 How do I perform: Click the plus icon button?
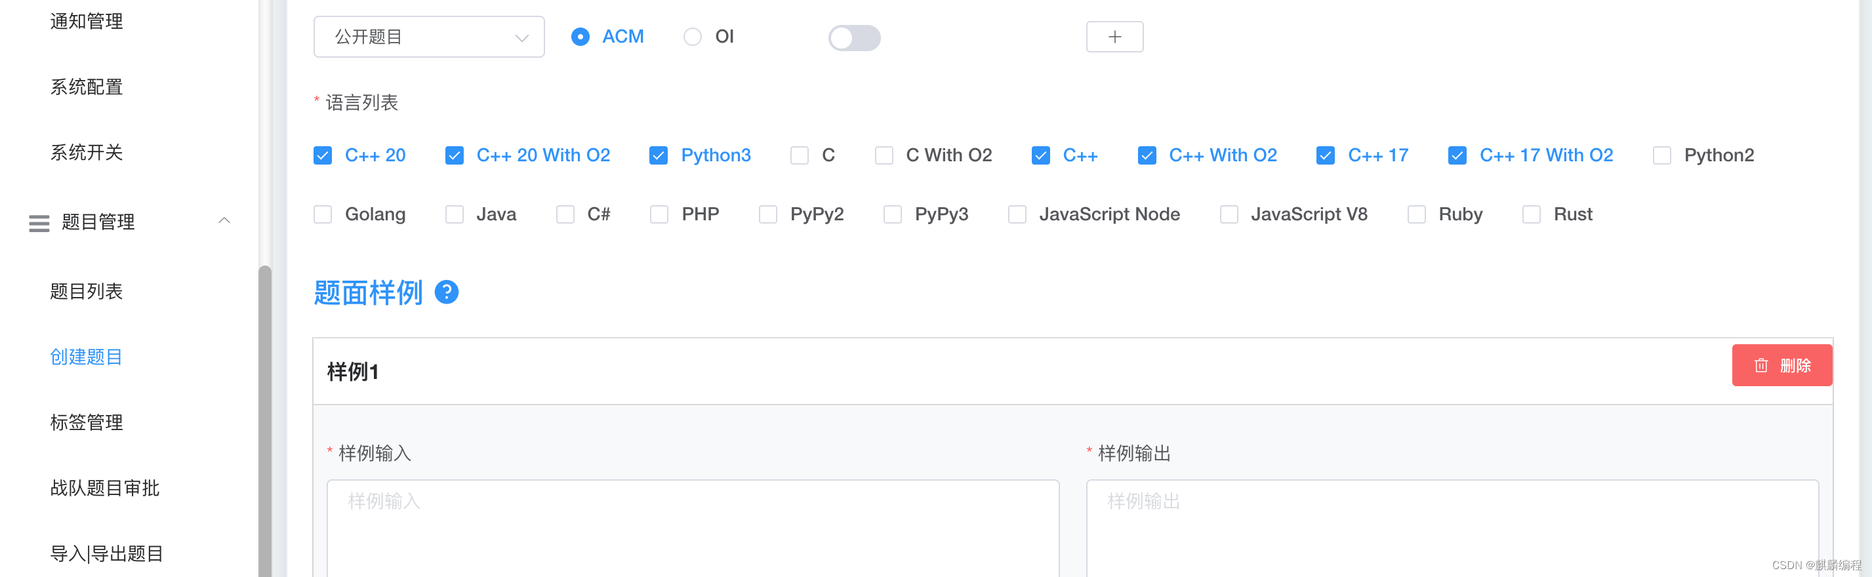(x=1114, y=36)
